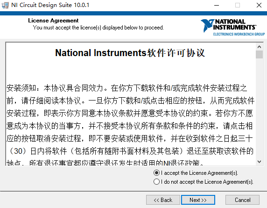Go back with the << Back button
Screen dimensions: 267x208
pos(163,200)
